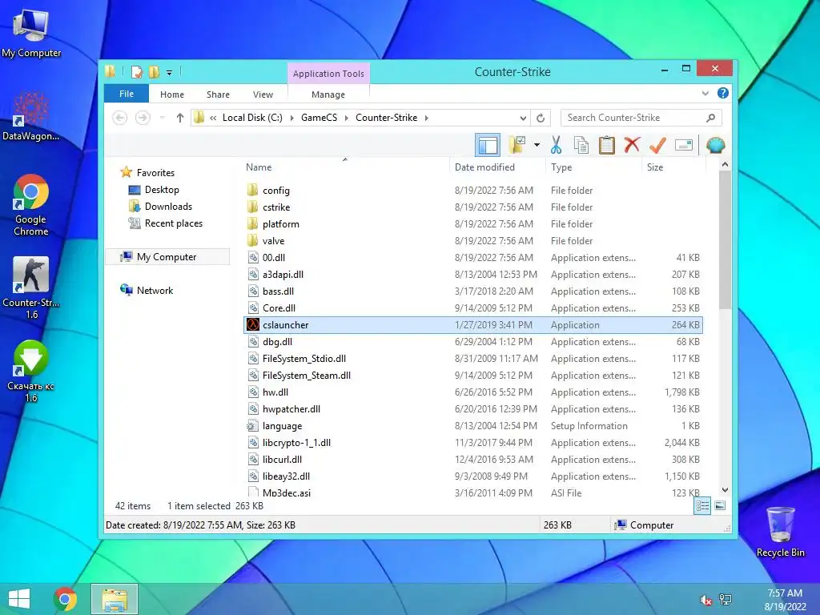
Task: Open the Windows Start button
Action: [19, 599]
